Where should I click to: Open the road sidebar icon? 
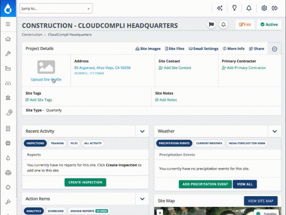tap(8, 83)
